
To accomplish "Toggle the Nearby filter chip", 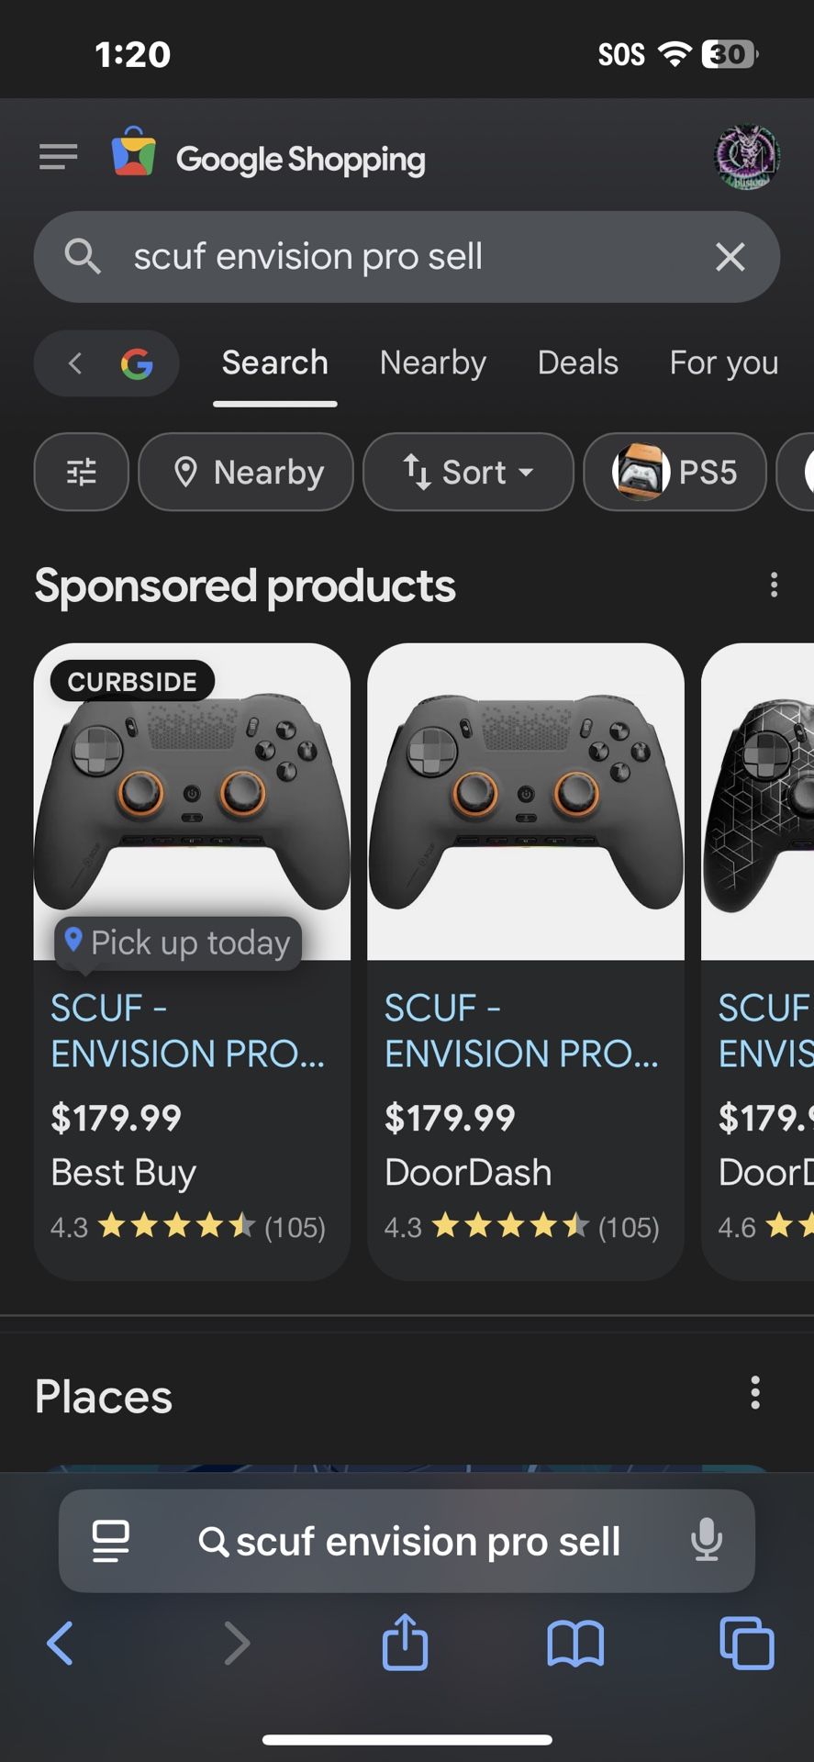I will (245, 472).
